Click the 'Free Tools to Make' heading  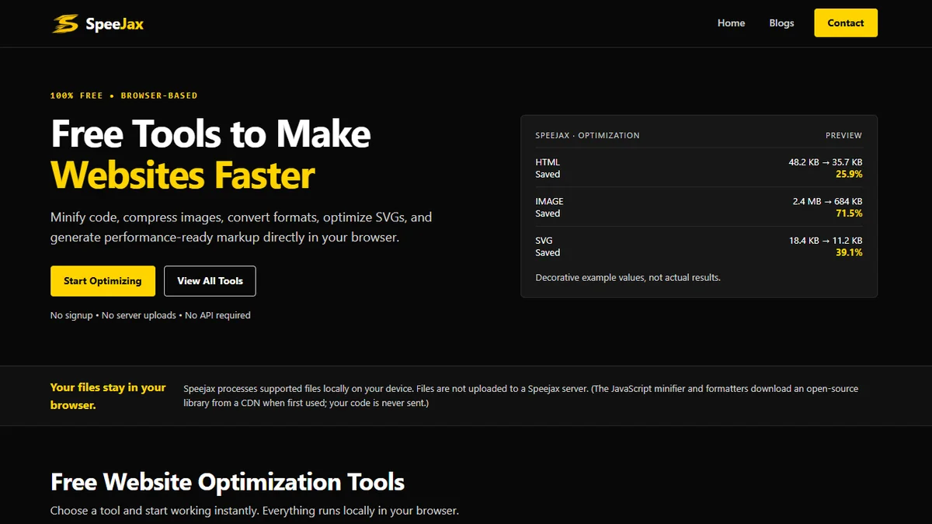coord(210,134)
